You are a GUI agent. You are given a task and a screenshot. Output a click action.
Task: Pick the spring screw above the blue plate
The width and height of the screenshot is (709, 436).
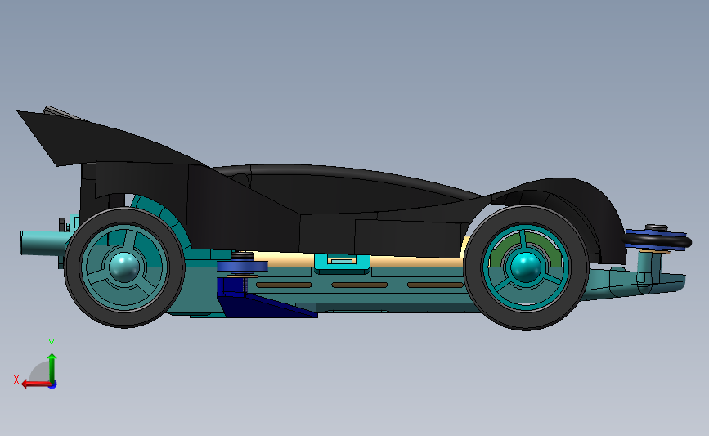point(242,256)
